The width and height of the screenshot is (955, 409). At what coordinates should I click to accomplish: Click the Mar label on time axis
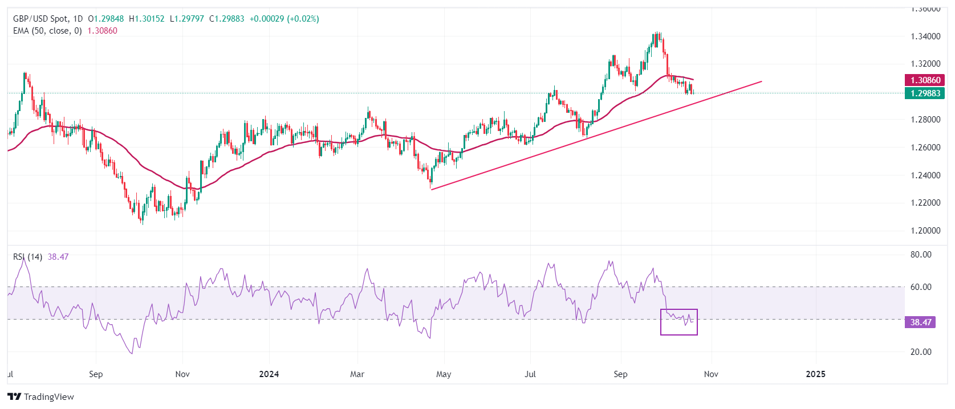click(357, 374)
